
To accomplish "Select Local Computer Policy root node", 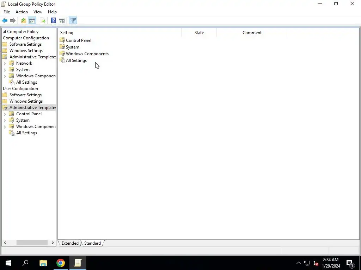I will point(20,32).
